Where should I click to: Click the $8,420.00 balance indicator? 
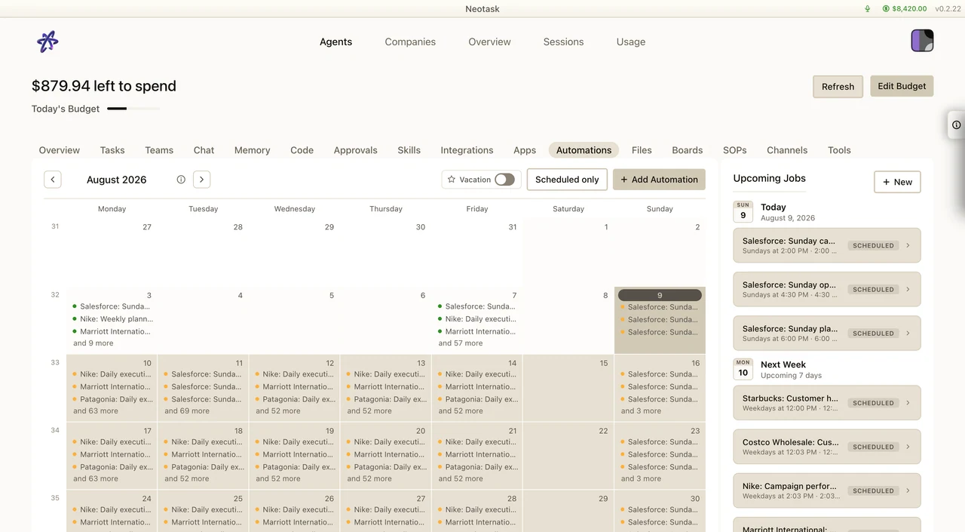[x=904, y=9]
